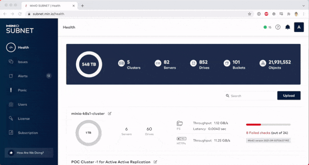Click the help question mark icon
The image size is (309, 165).
[x=278, y=27]
